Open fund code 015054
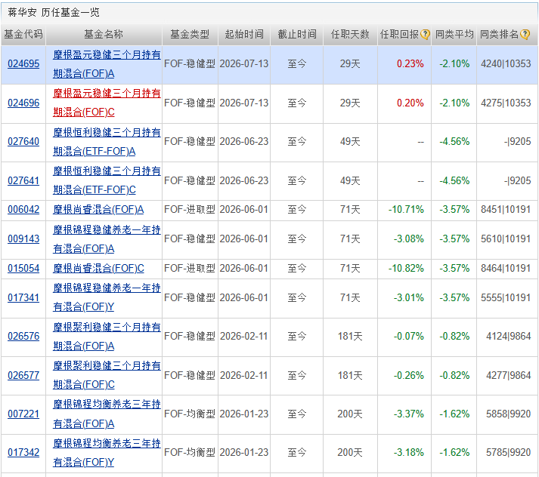Viewport: 539px width, 477px height. (23, 269)
